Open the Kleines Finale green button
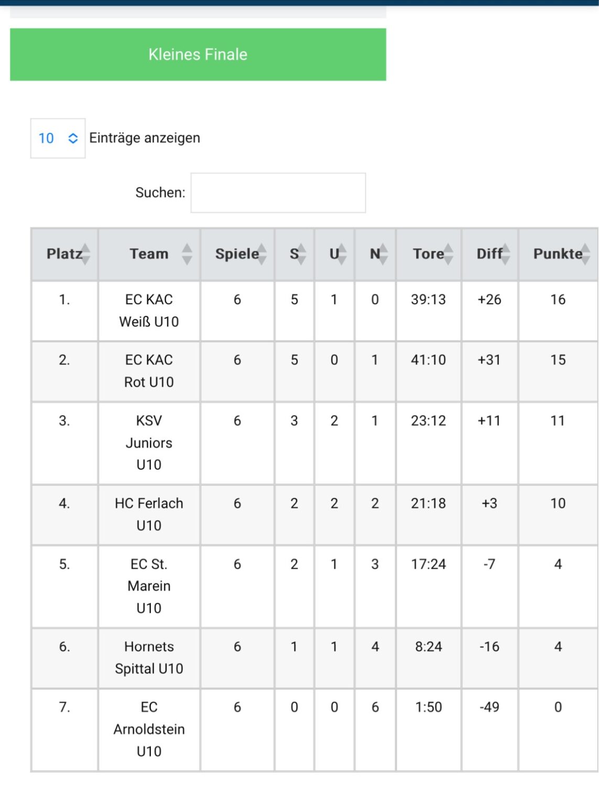The image size is (599, 787). click(x=198, y=55)
